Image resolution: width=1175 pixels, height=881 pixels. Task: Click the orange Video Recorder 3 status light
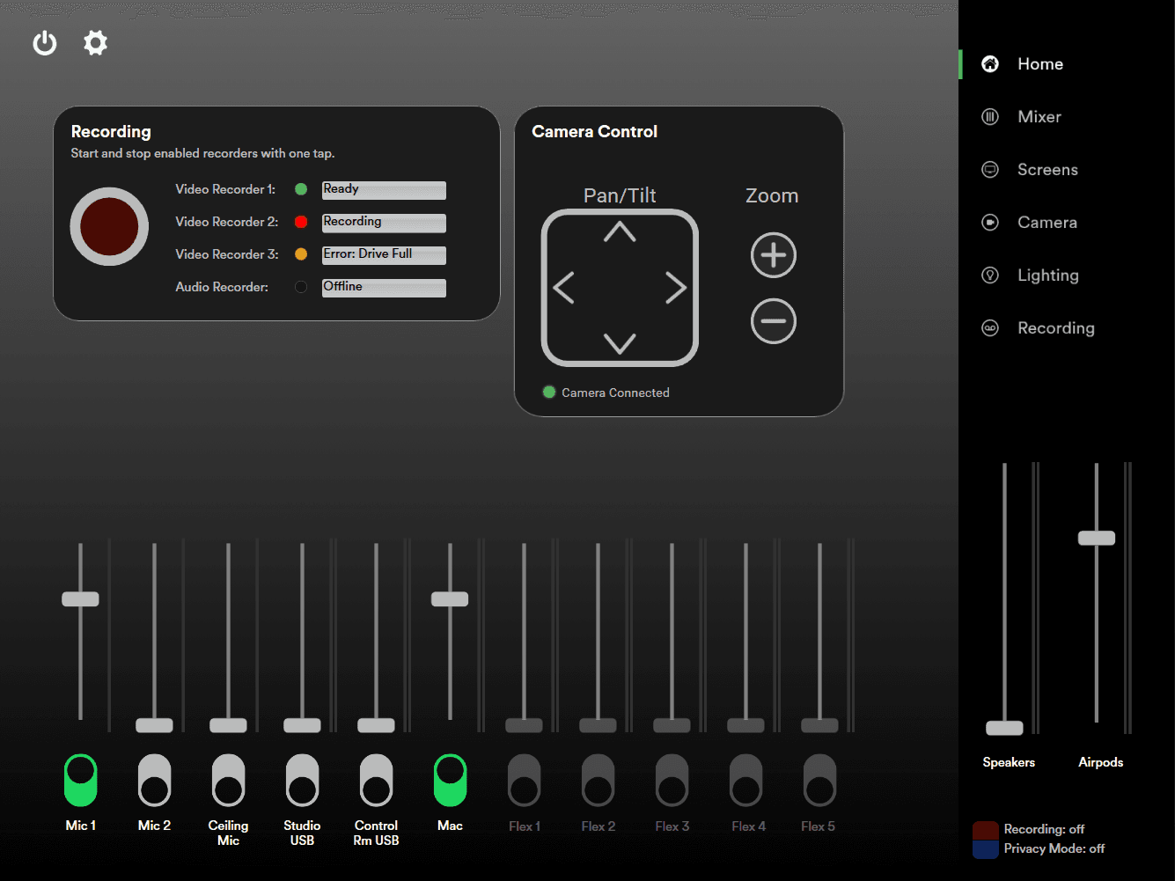coord(301,254)
